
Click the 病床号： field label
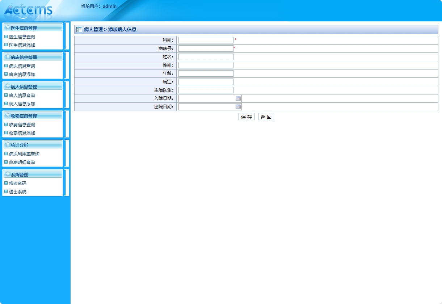166,48
